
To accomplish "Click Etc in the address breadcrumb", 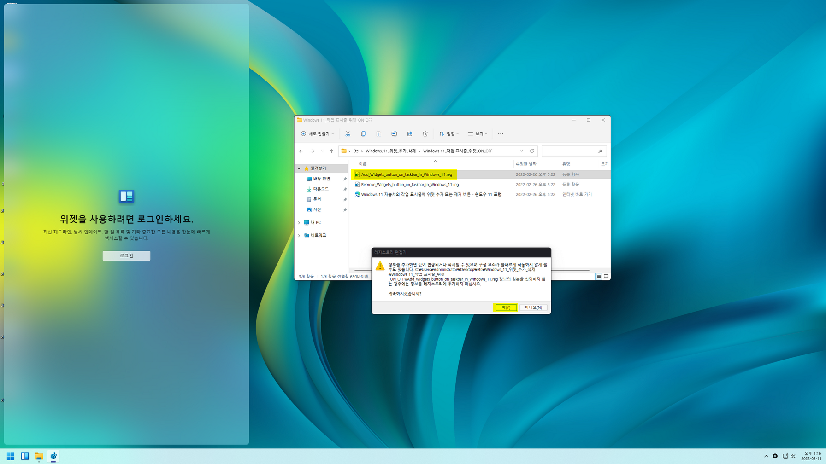I will point(356,151).
